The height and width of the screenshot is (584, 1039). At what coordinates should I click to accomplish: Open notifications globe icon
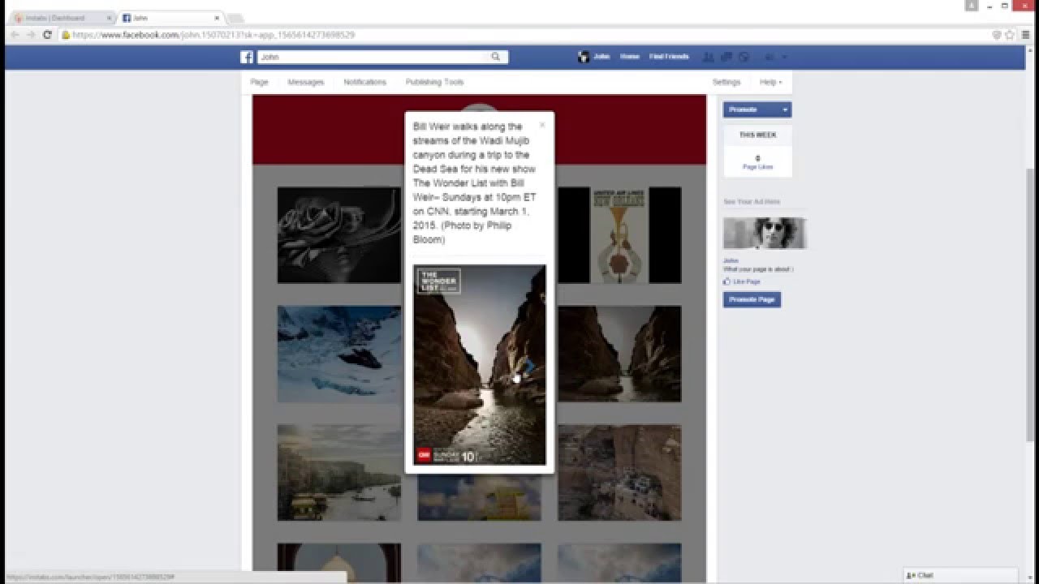(x=744, y=57)
